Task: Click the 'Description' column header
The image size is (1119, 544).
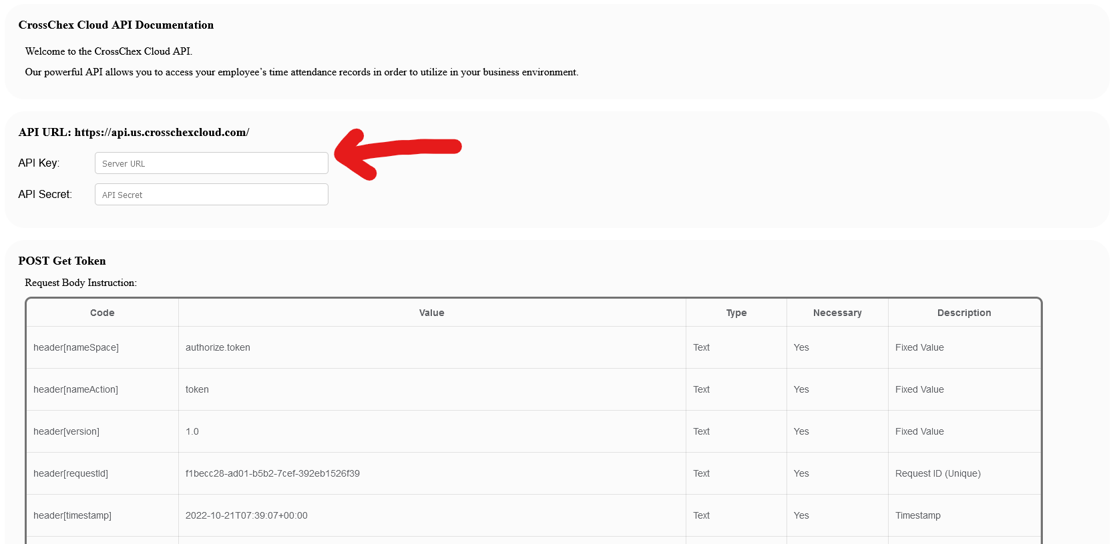Action: coord(964,313)
